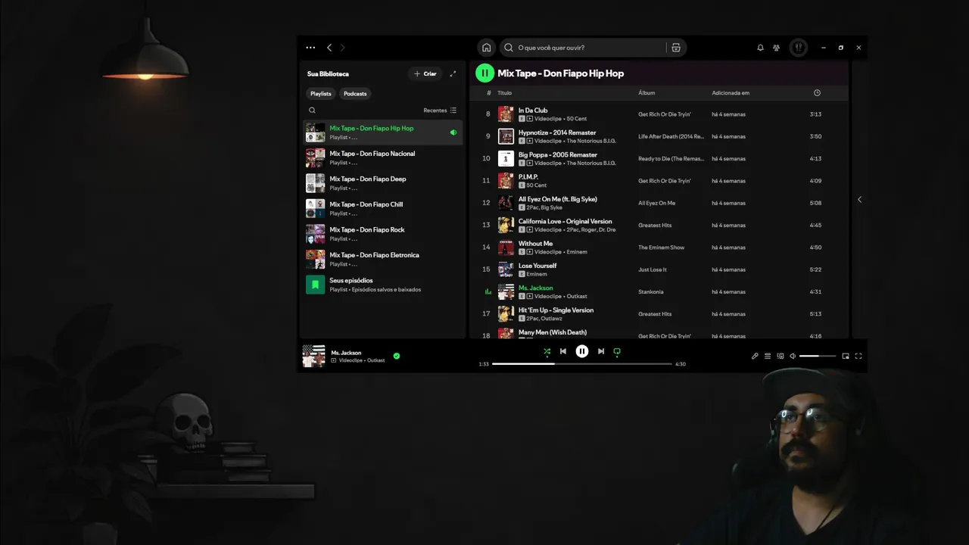Screen dimensions: 969x545
Task: Pause playback in the player bar
Action: point(581,351)
